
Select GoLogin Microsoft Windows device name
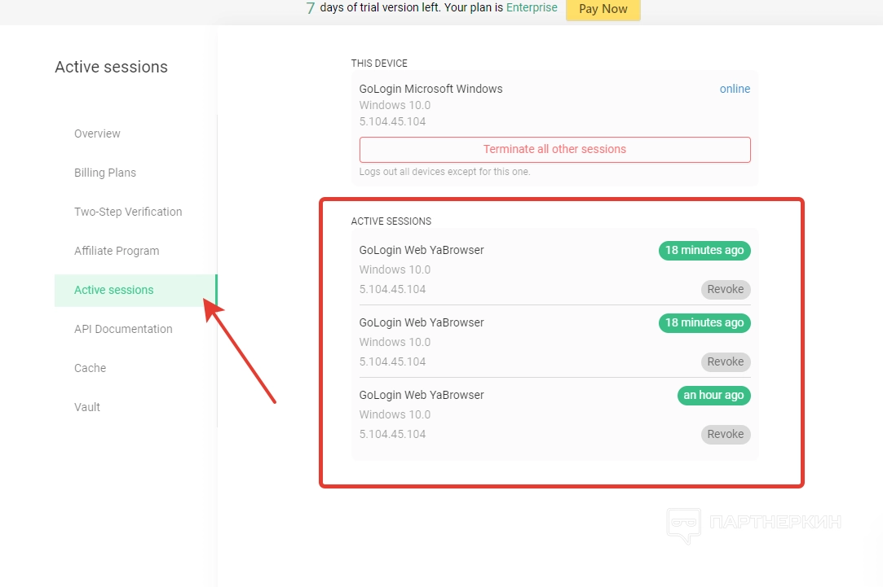pyautogui.click(x=430, y=89)
